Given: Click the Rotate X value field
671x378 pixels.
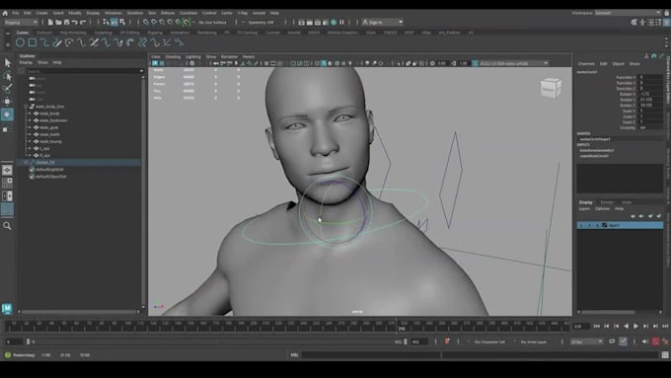Looking at the screenshot, I should tap(651, 94).
